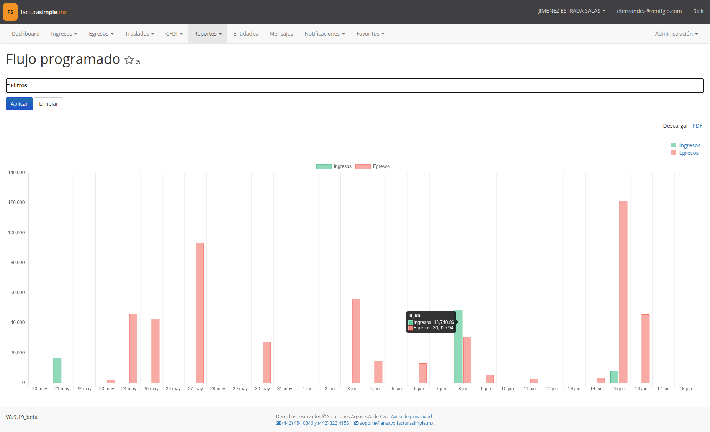Download the report as PDF
This screenshot has width=710, height=432.
[697, 126]
